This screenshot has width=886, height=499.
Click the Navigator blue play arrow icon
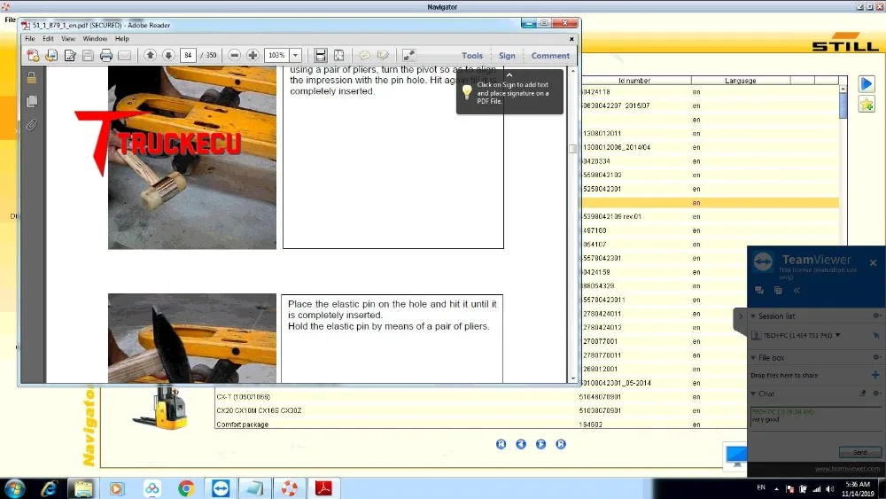click(867, 84)
